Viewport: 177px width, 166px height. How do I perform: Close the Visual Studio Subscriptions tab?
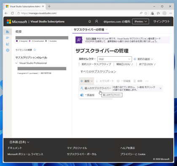click(43, 6)
